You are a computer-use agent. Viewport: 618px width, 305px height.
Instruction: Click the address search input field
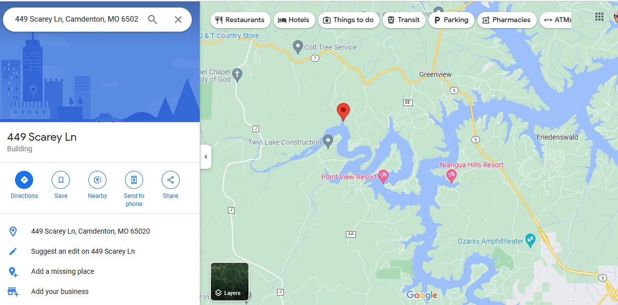tap(76, 19)
